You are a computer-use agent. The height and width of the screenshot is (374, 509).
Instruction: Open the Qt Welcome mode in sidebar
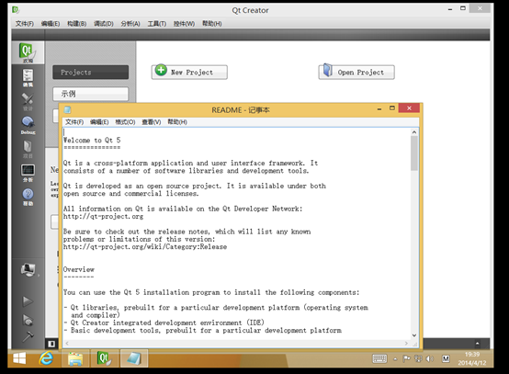coord(28,52)
